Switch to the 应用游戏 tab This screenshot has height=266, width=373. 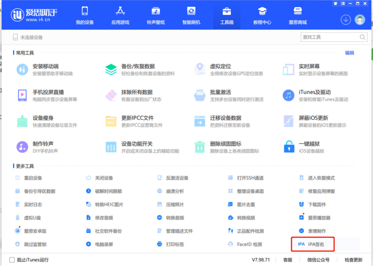(x=120, y=16)
